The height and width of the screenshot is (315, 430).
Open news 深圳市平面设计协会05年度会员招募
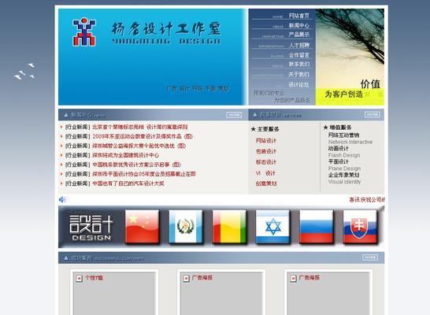(x=144, y=174)
